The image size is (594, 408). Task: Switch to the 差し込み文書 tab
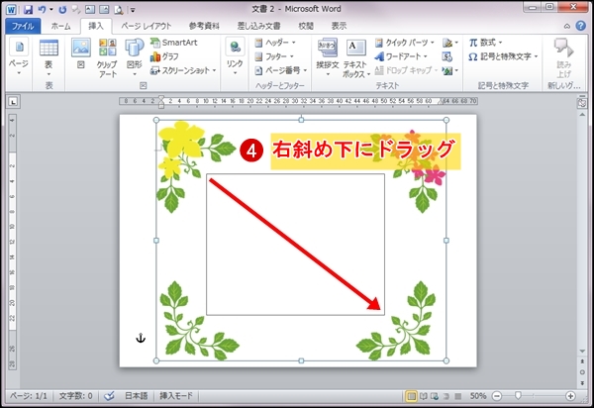tap(258, 26)
